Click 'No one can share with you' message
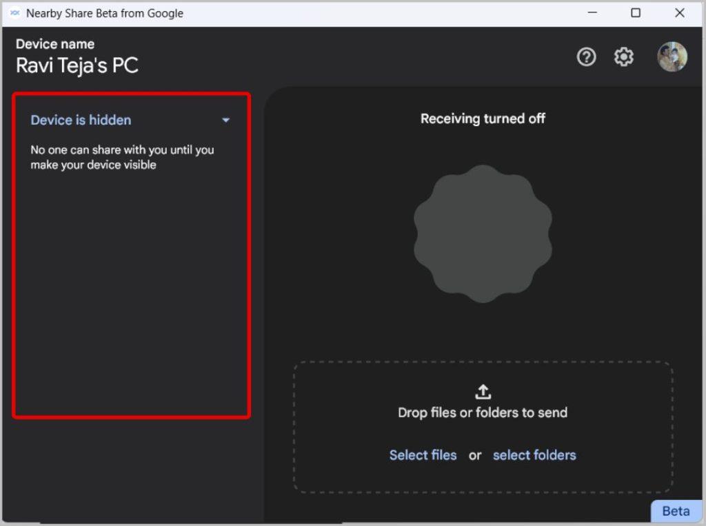 click(x=122, y=158)
